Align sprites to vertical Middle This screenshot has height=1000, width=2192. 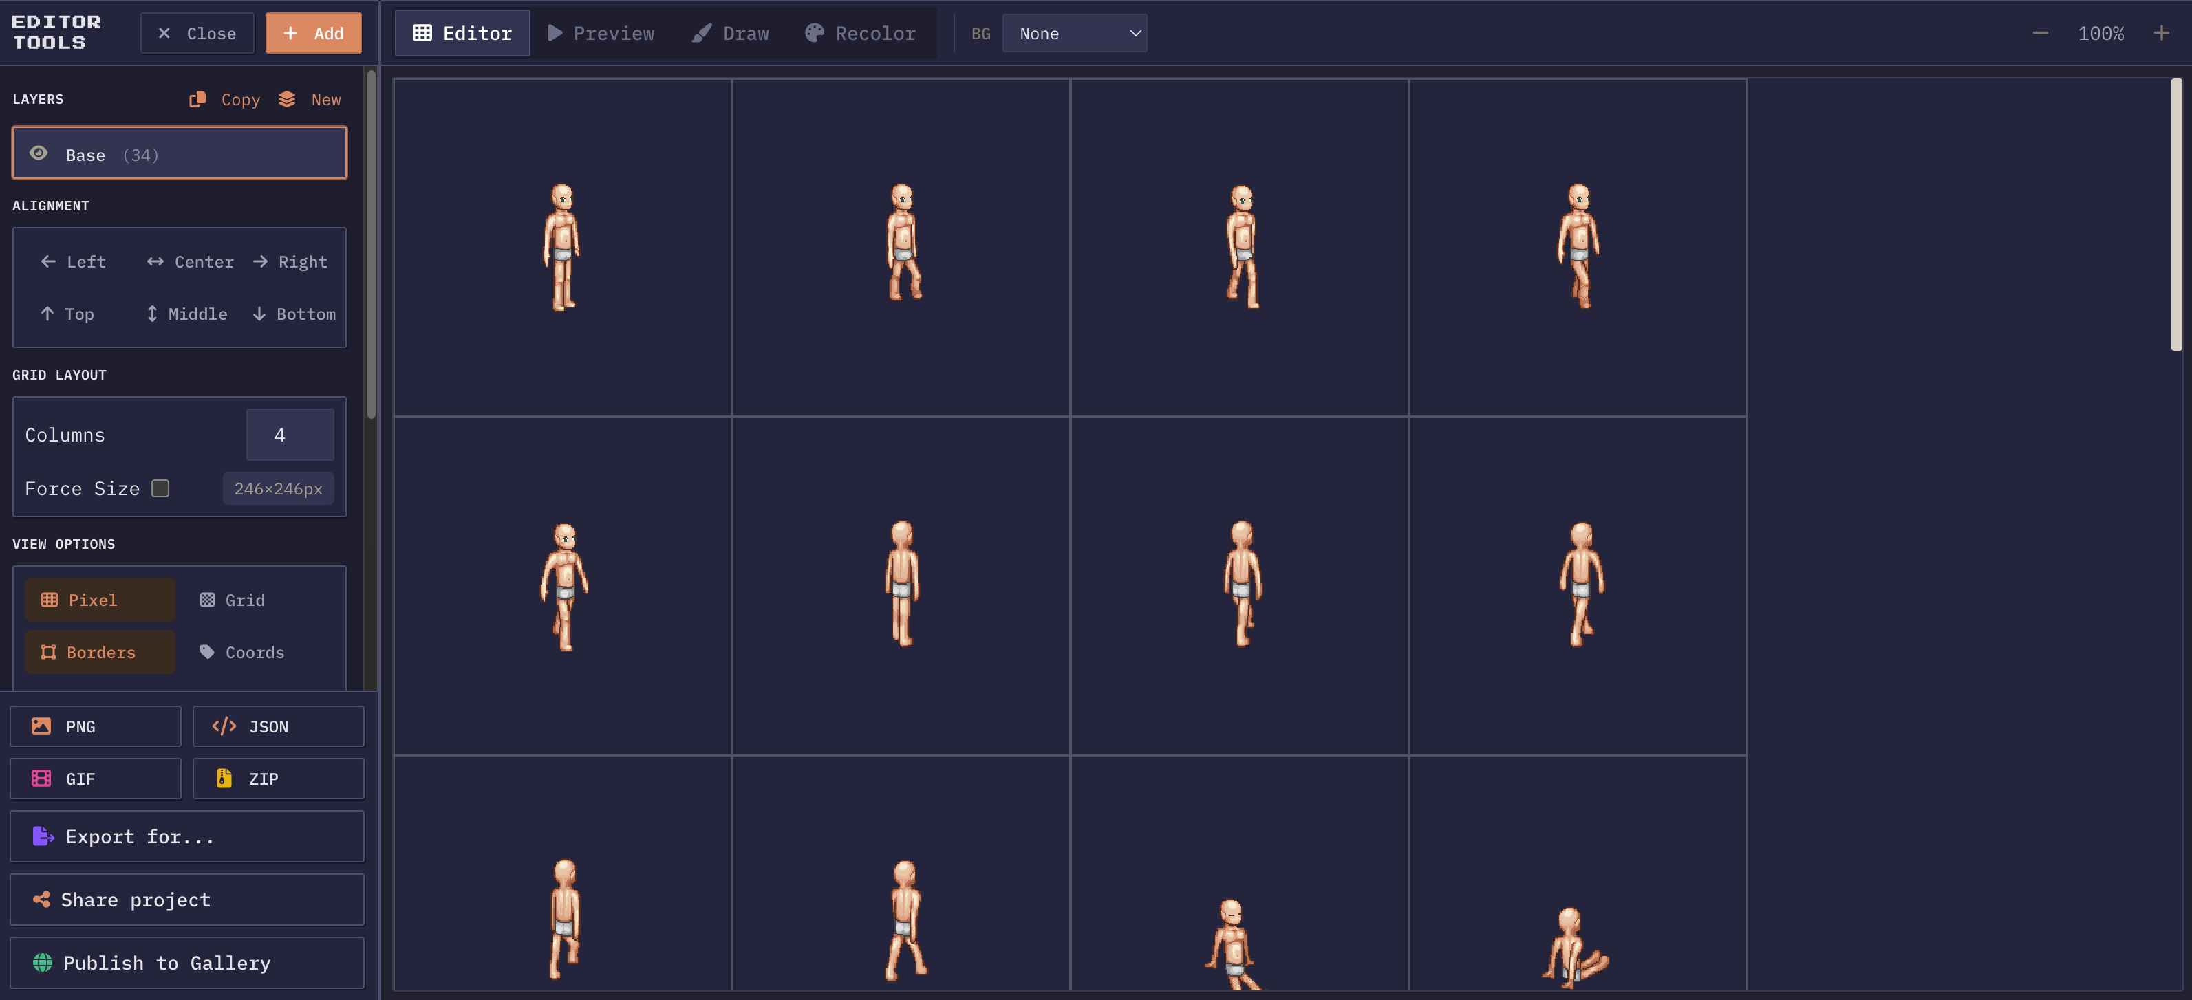tap(186, 314)
